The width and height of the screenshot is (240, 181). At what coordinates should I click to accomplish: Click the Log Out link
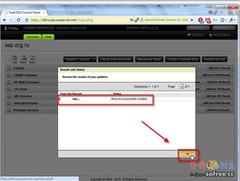[x=154, y=28]
